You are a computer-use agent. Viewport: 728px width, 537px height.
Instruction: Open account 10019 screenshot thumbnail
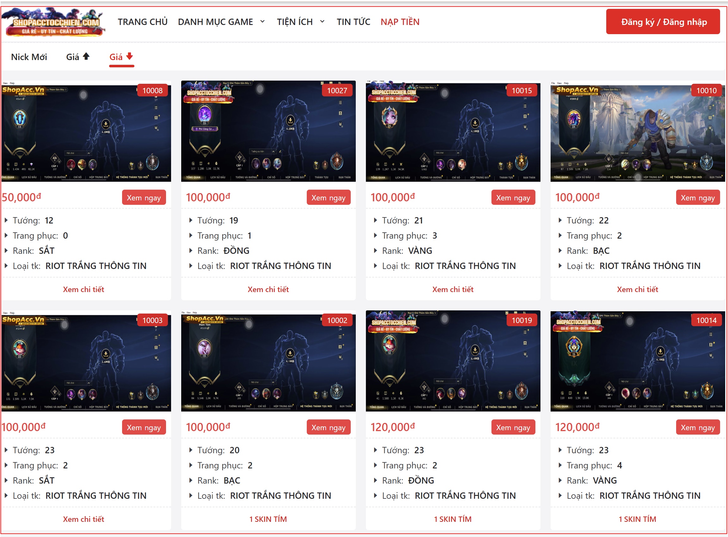point(453,361)
